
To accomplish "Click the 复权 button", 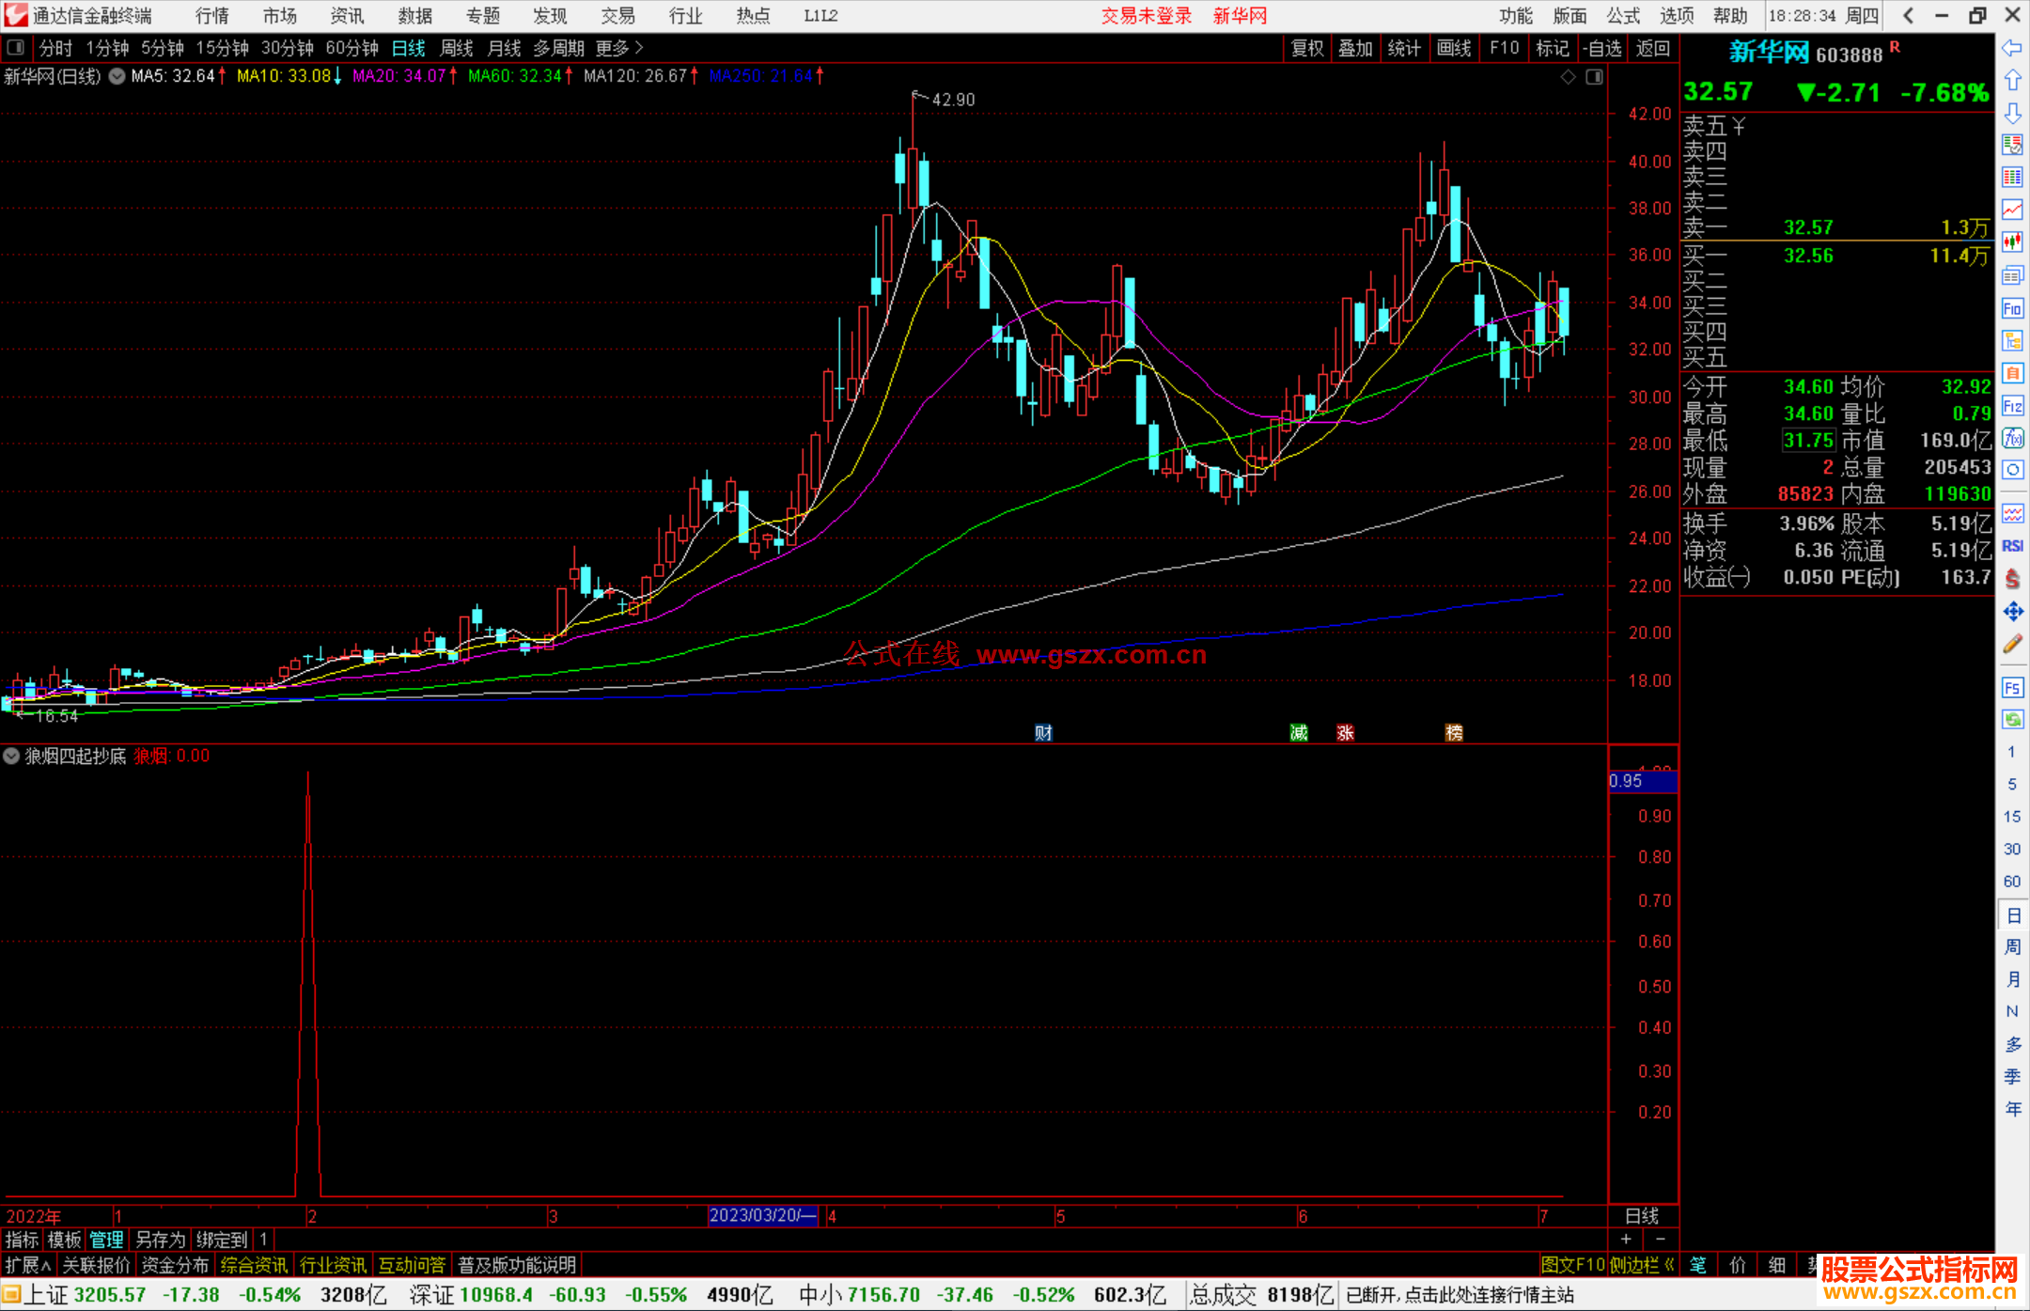I will coord(1307,48).
